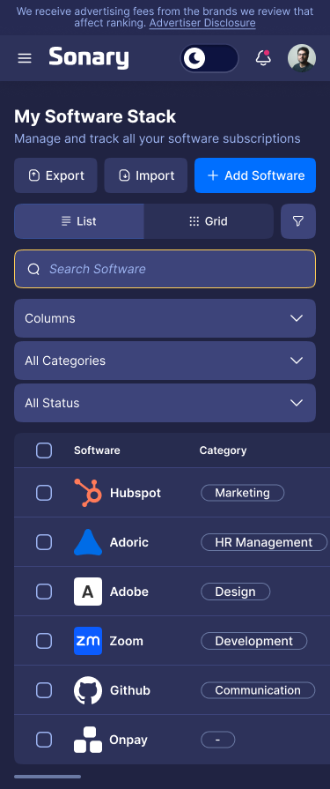Import software data

(x=146, y=175)
